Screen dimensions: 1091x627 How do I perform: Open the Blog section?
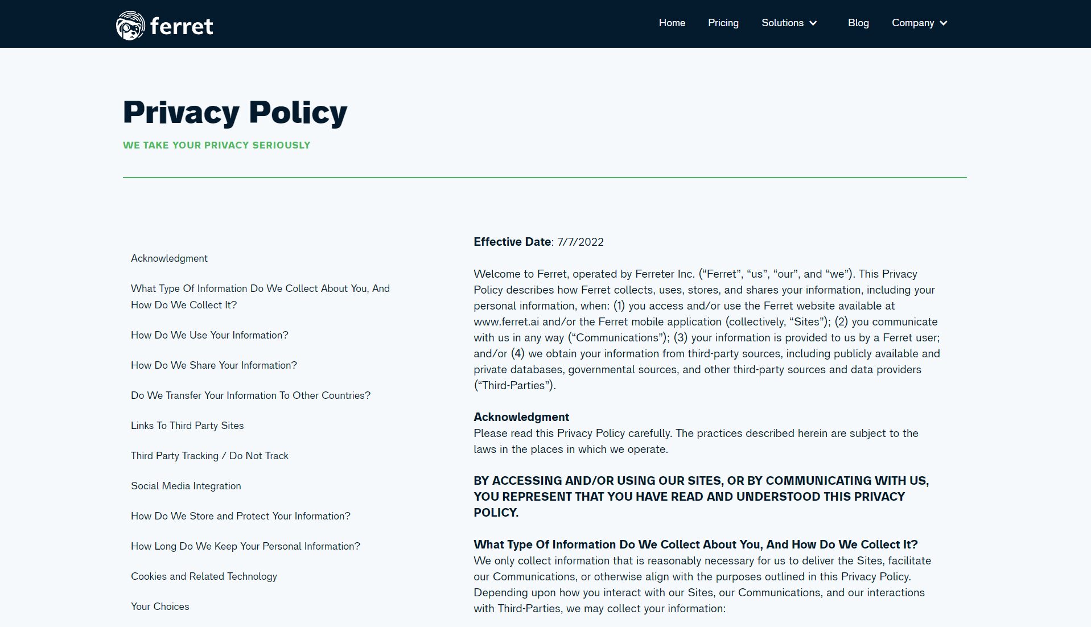coord(858,23)
